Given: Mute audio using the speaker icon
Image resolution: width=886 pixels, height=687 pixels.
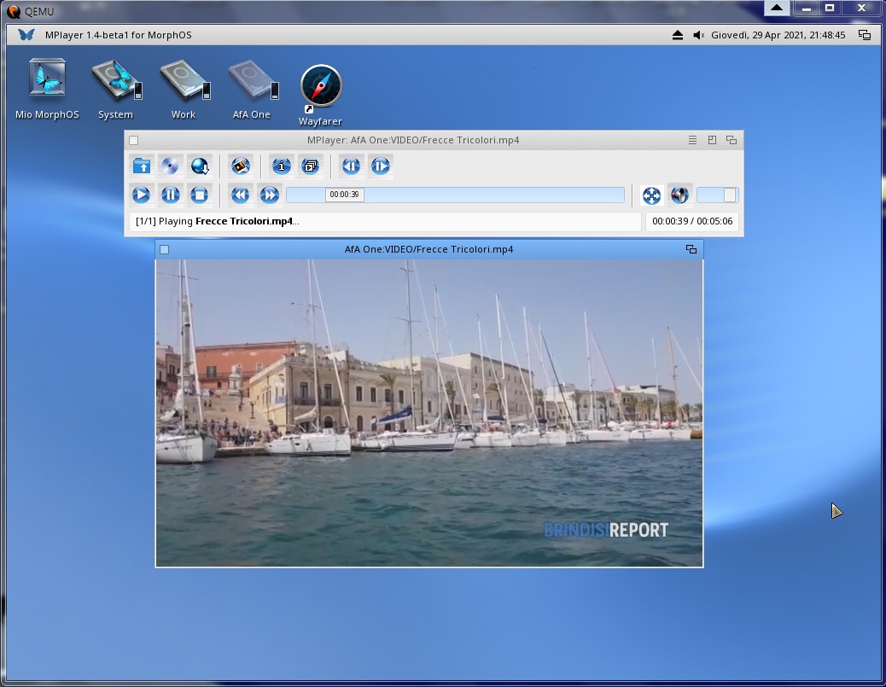Looking at the screenshot, I should click(x=679, y=195).
